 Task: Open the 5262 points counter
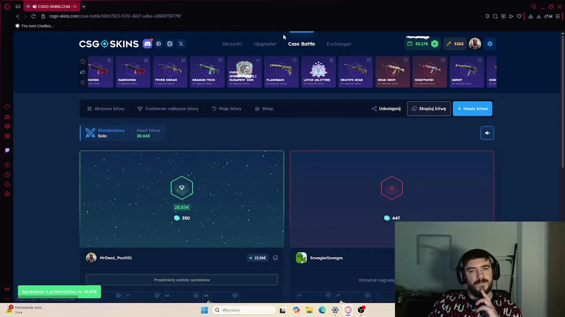click(x=455, y=44)
